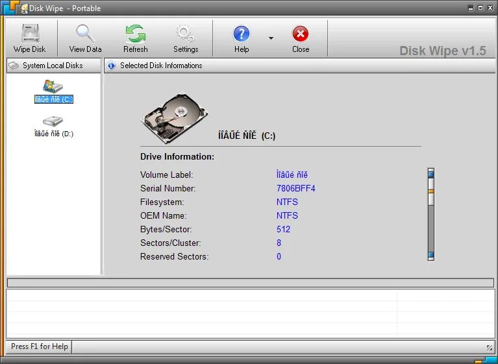The height and width of the screenshot is (364, 498).
Task: Click the Disk Wipe title bar app icon
Action: coord(24,8)
